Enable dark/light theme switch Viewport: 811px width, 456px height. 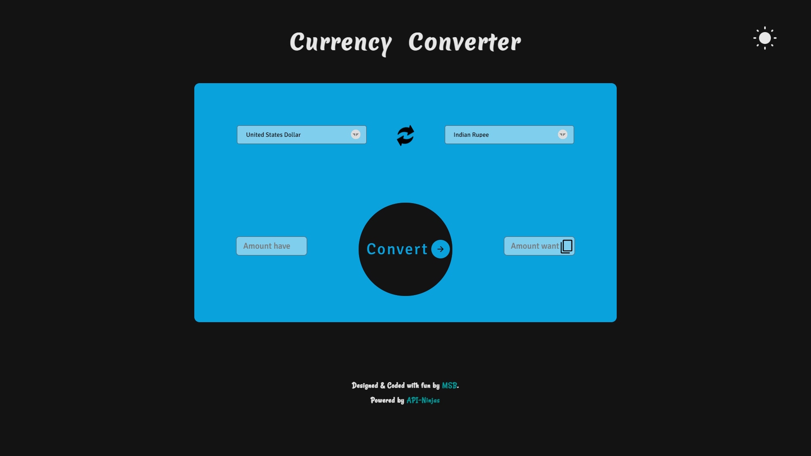pyautogui.click(x=765, y=38)
